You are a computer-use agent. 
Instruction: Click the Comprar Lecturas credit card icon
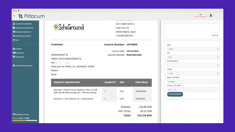pos(14,114)
